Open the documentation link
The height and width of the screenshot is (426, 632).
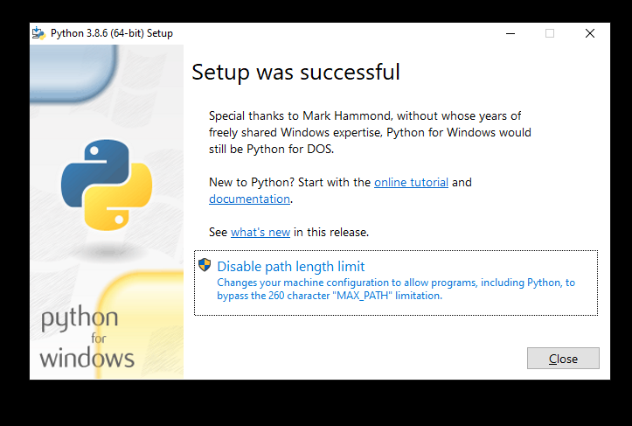click(x=249, y=199)
